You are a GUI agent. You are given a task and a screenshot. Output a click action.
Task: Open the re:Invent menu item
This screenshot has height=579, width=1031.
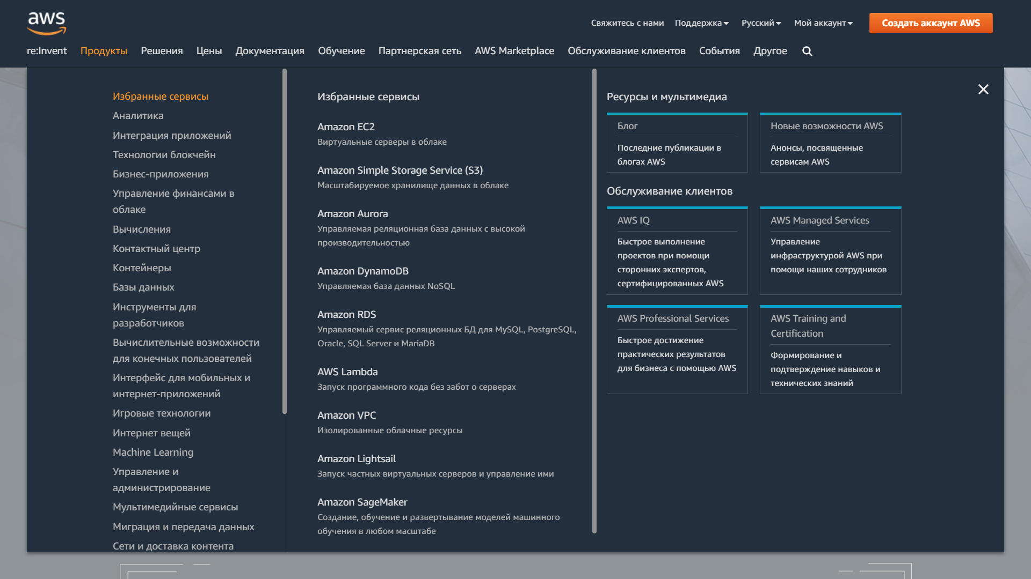47,51
